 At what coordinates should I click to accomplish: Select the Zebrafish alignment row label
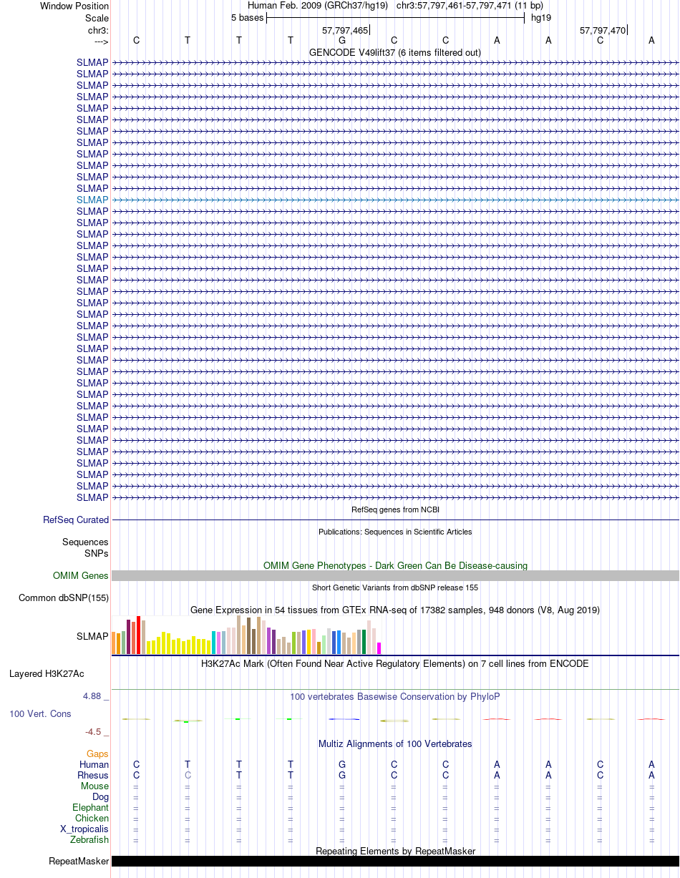(89, 839)
